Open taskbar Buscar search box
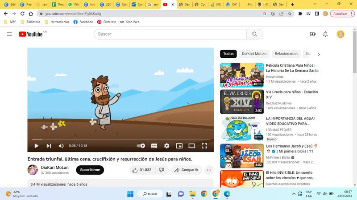This screenshot has height=200, width=357. tap(150, 194)
